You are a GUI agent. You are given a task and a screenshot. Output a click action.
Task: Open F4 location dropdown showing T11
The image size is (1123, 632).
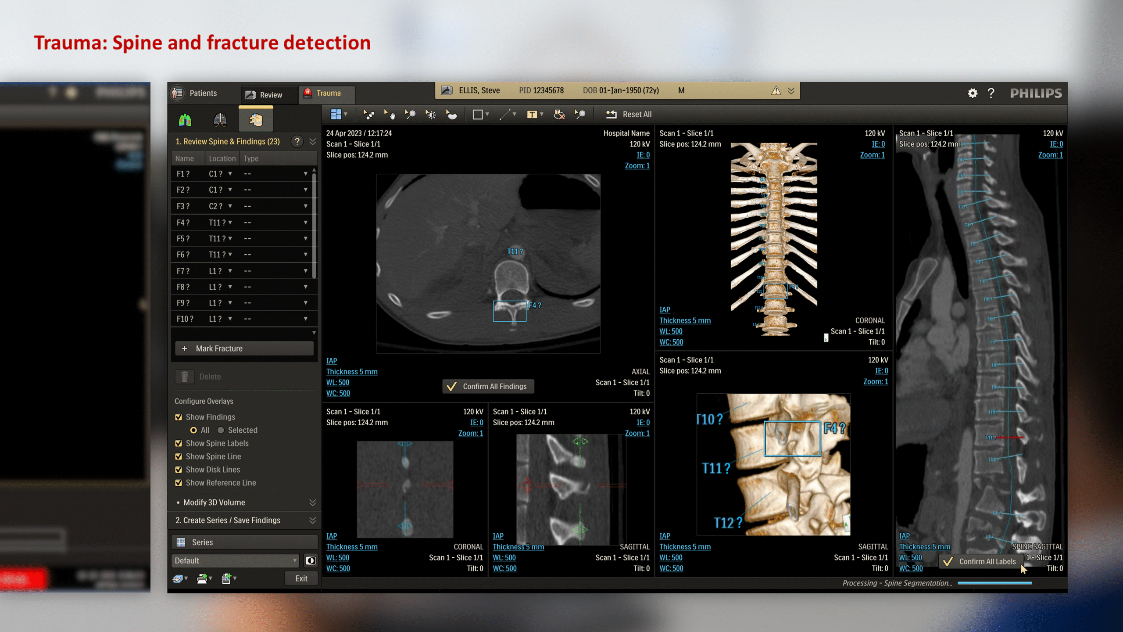tap(230, 223)
